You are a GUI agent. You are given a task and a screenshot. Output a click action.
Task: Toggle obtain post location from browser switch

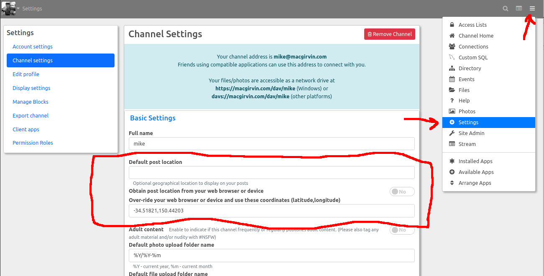click(402, 192)
